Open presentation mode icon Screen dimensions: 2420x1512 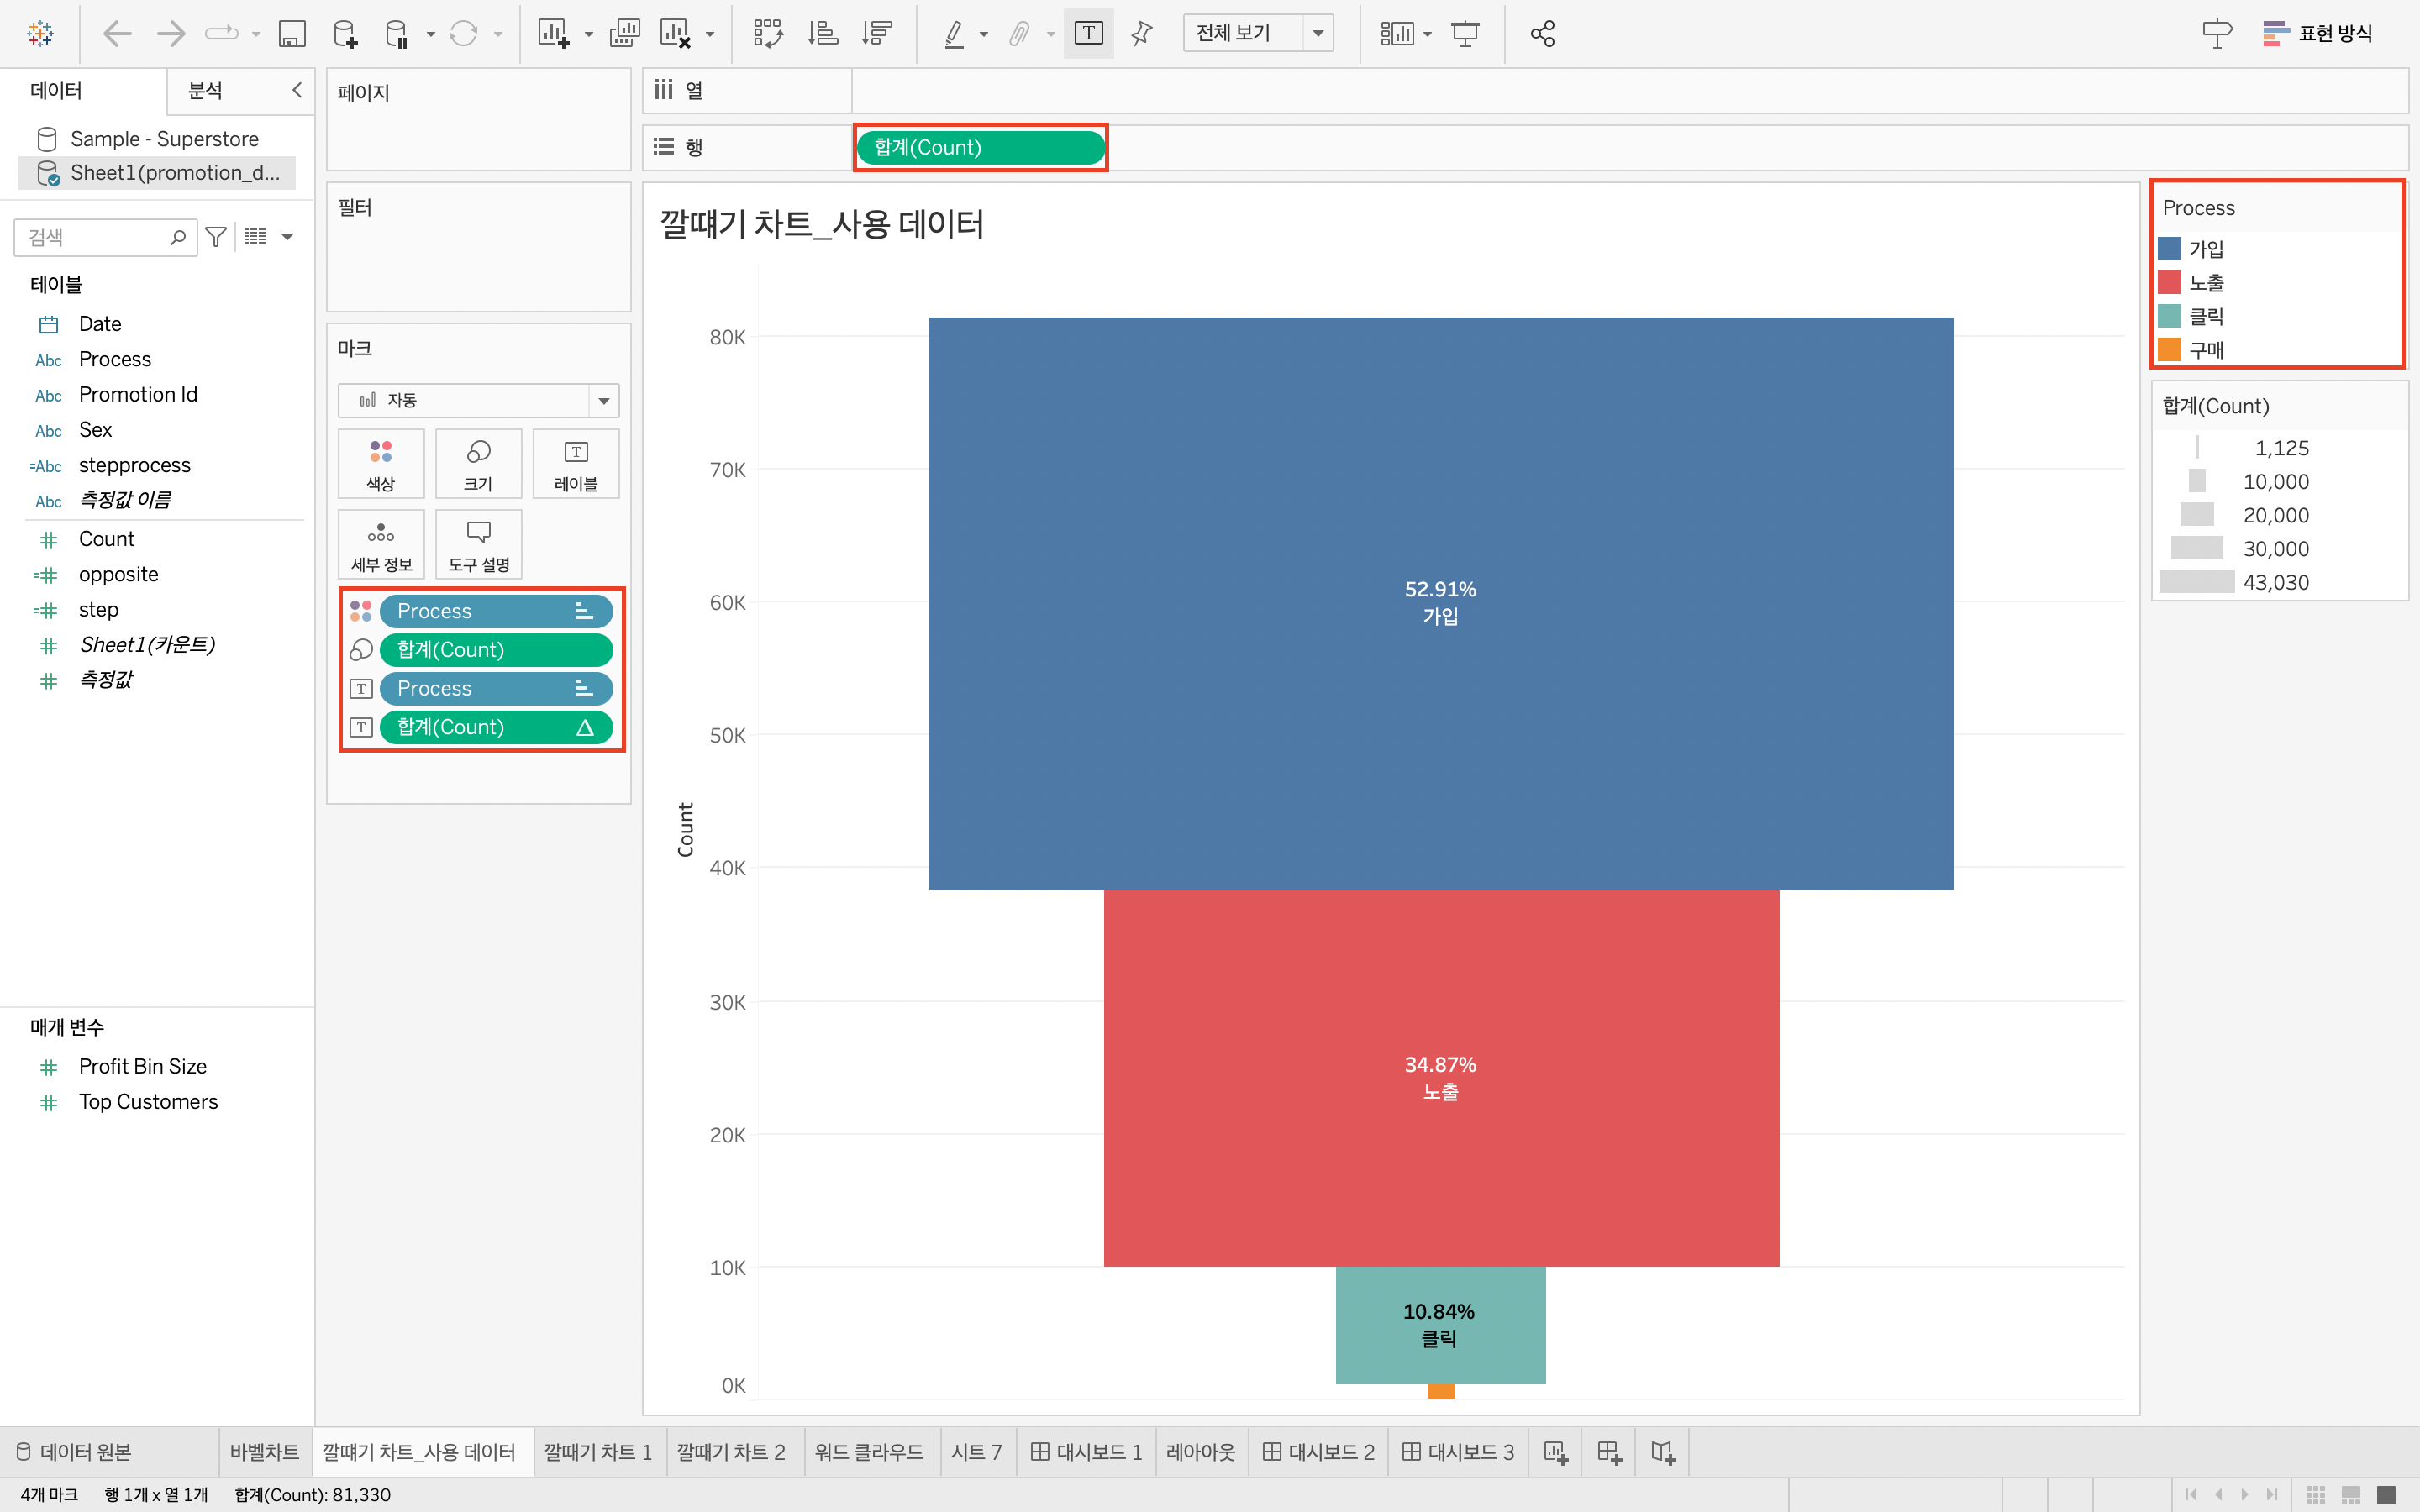point(1465,34)
